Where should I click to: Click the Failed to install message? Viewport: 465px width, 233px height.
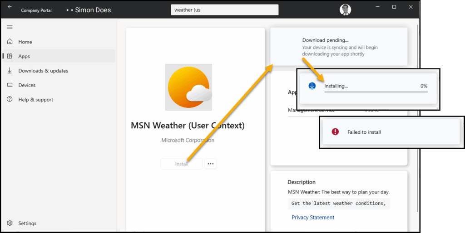(364, 132)
